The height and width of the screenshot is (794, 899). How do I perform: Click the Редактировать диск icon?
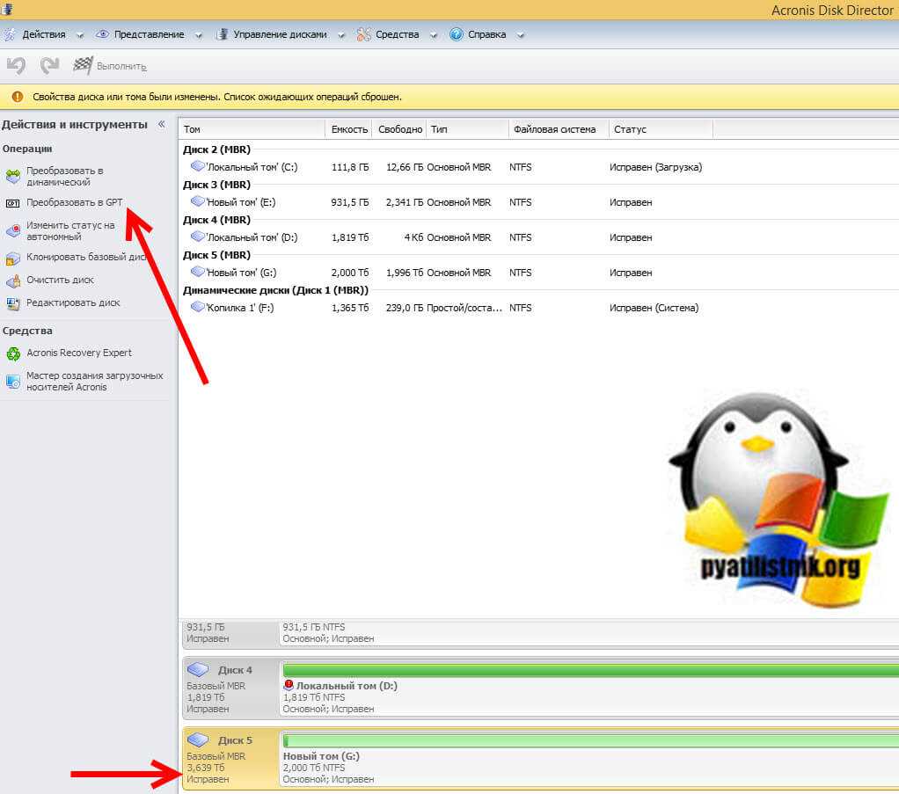(x=12, y=303)
